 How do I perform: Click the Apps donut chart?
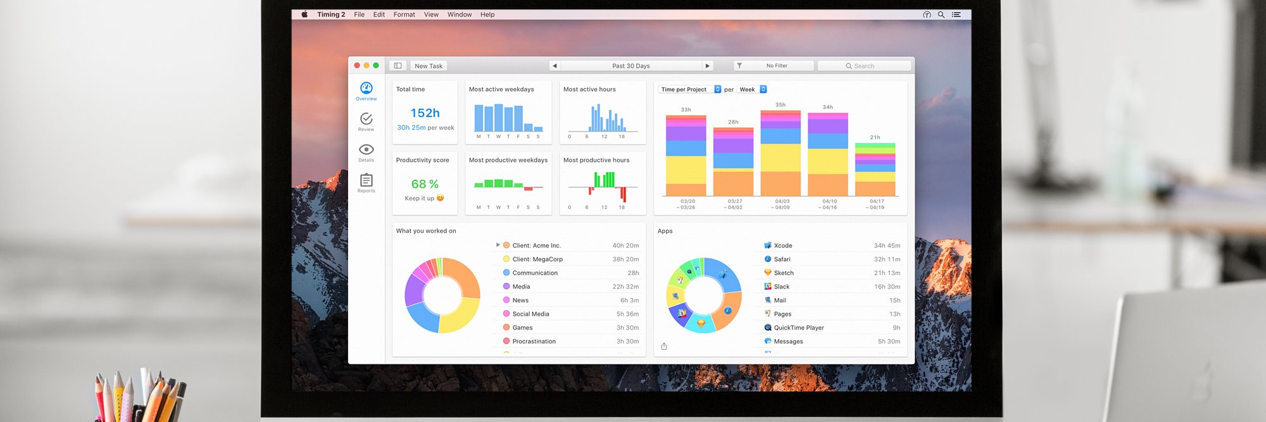(x=703, y=295)
